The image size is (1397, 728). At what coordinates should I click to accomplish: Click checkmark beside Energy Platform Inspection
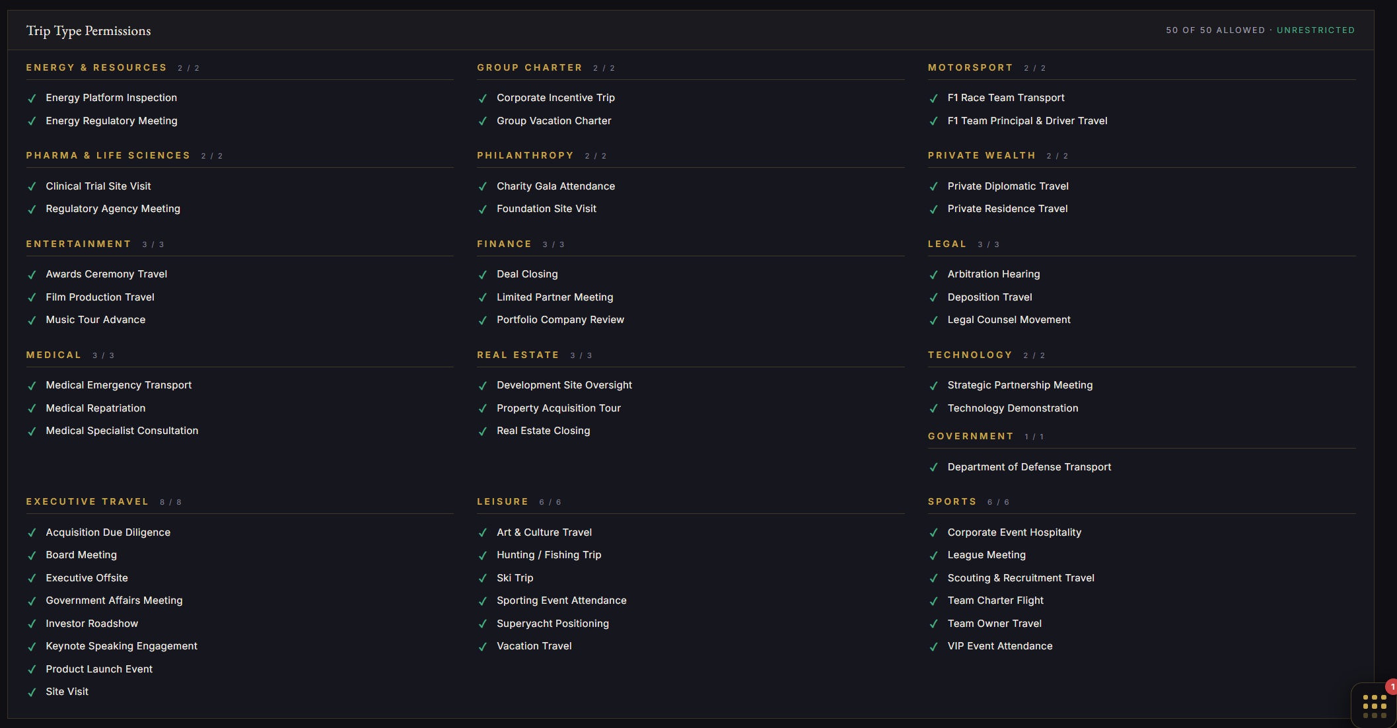[x=32, y=98]
